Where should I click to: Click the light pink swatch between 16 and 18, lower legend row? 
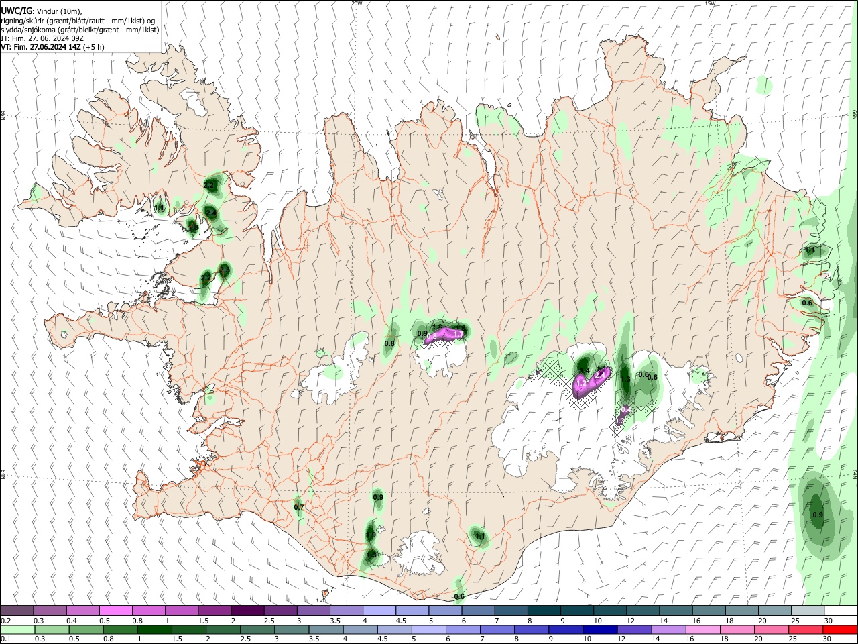tap(703, 630)
